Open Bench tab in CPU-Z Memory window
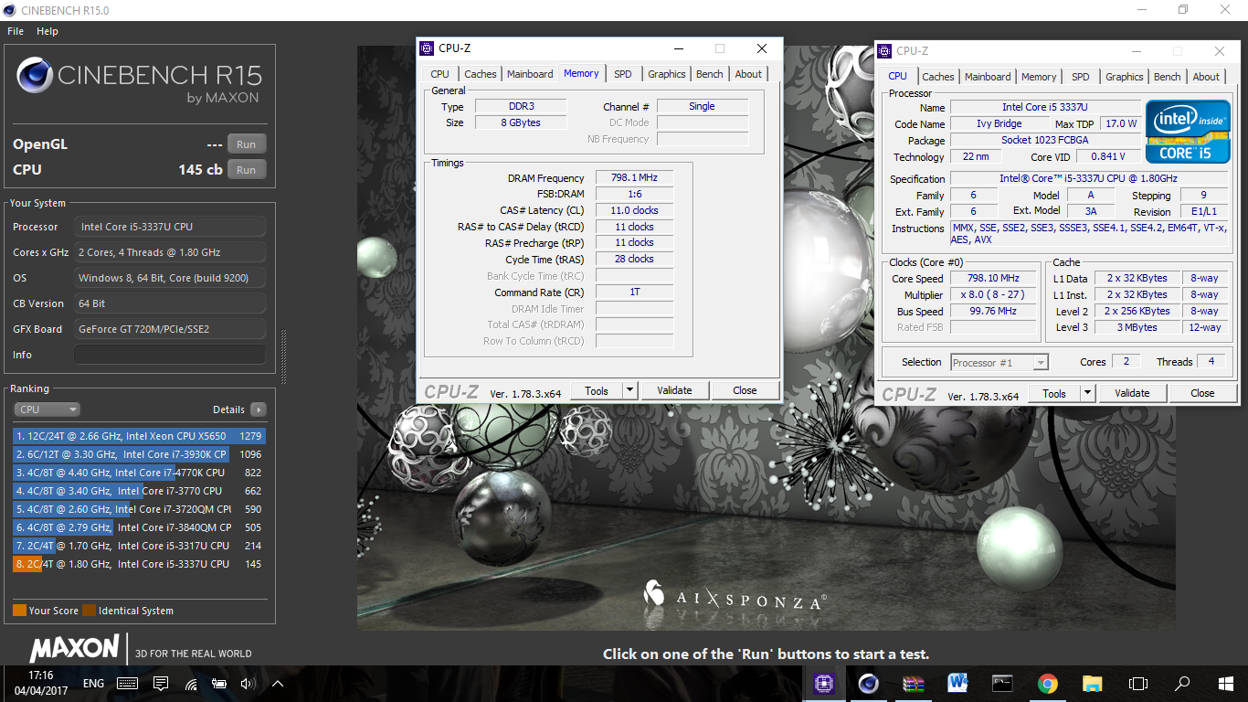The height and width of the screenshot is (702, 1248). click(x=710, y=74)
